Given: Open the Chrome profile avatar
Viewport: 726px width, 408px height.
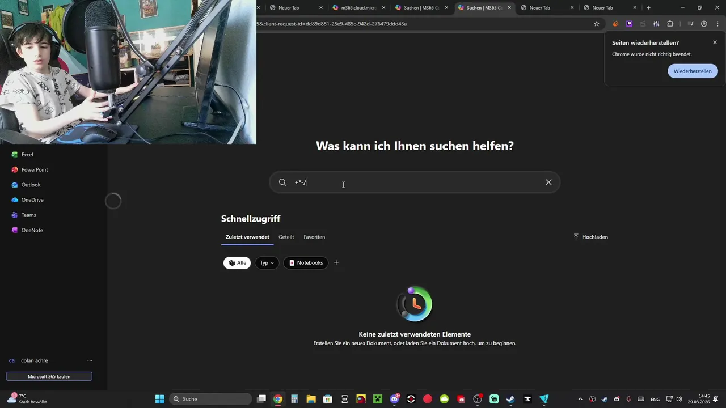Looking at the screenshot, I should click(704, 24).
